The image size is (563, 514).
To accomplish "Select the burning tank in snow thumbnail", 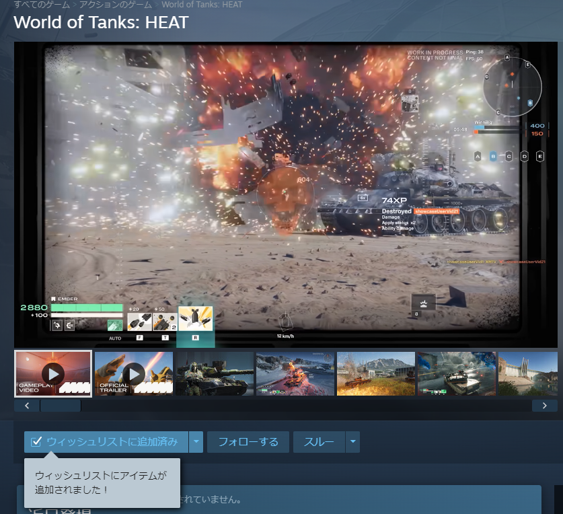I will [x=295, y=373].
